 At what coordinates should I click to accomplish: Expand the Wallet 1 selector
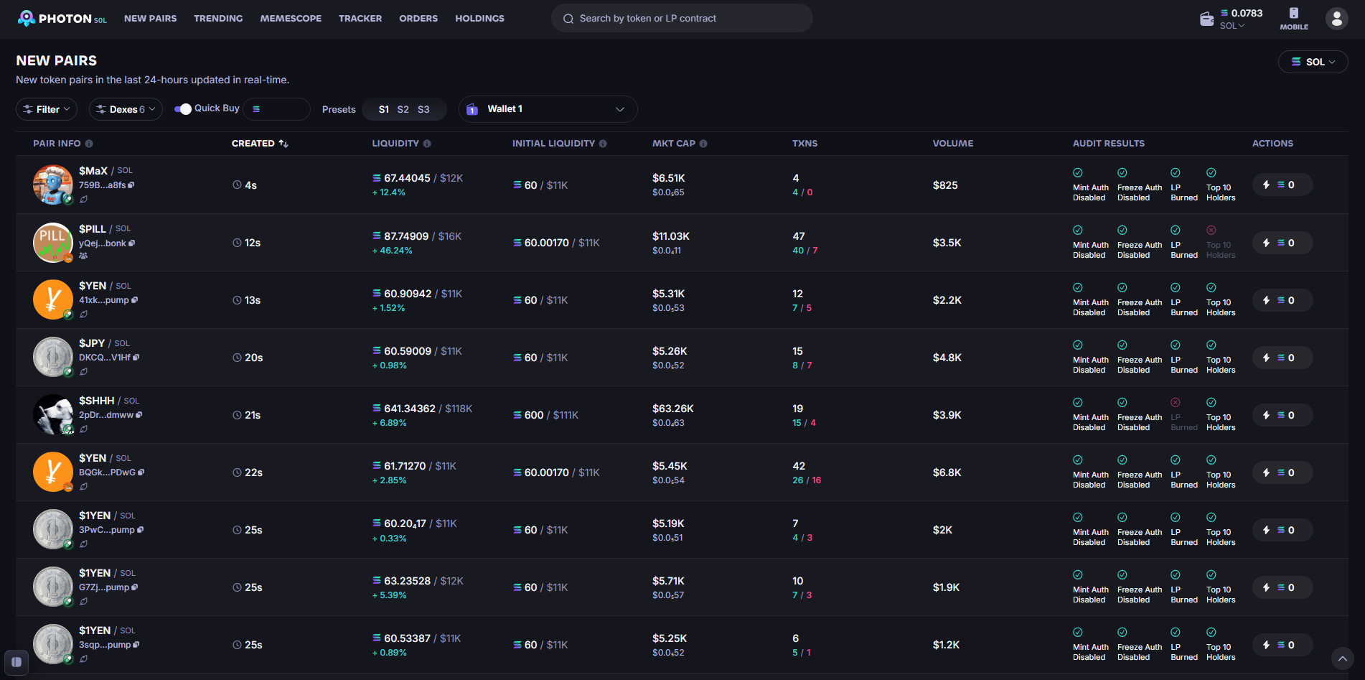click(548, 109)
